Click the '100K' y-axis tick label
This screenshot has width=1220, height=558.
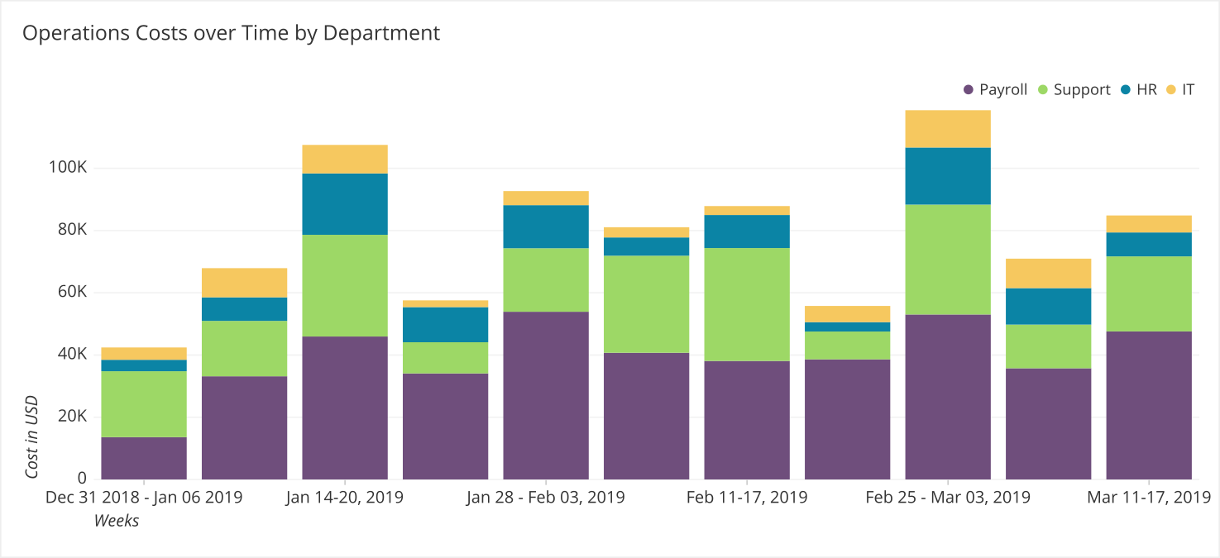coord(68,169)
